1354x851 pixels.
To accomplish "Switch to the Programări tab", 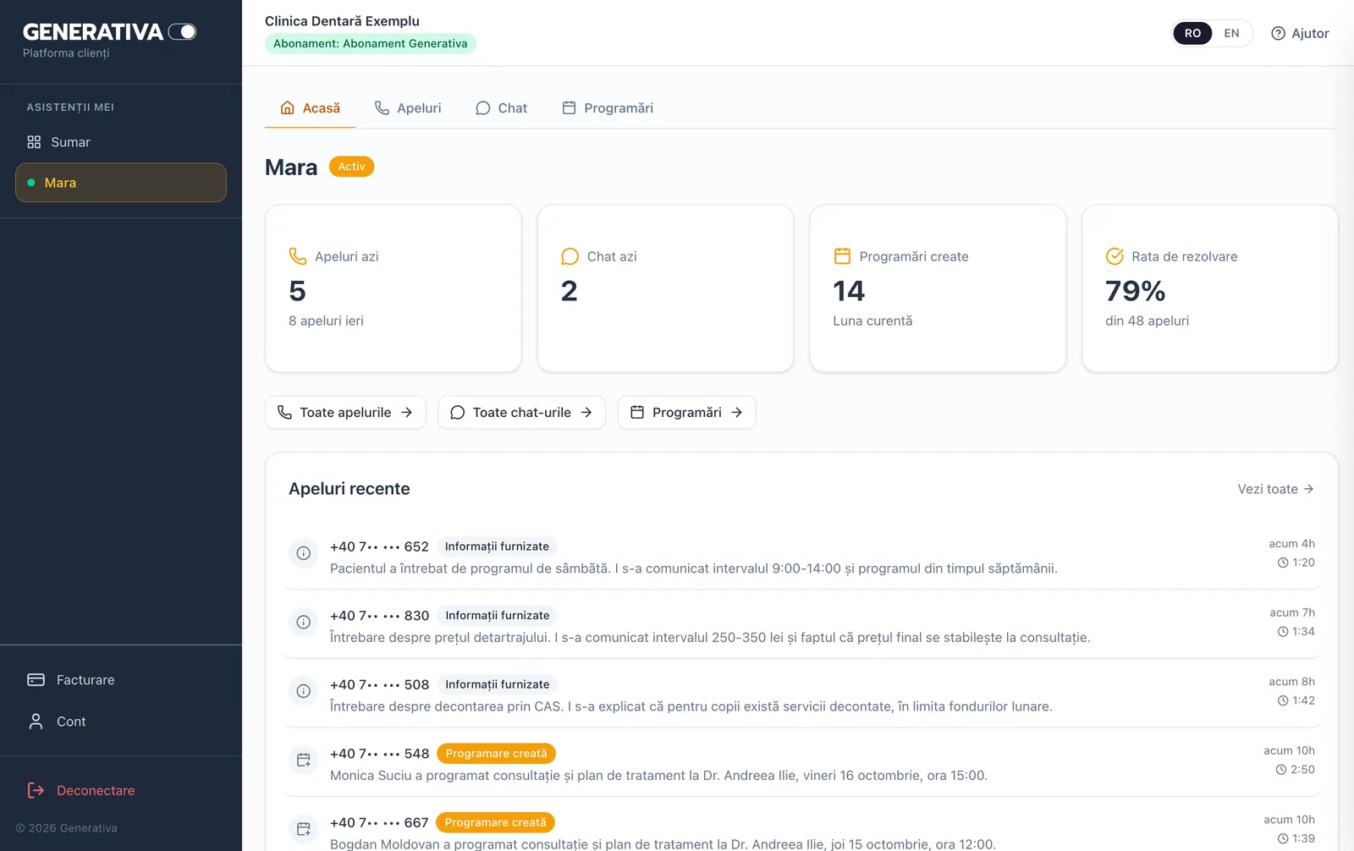I will click(608, 108).
